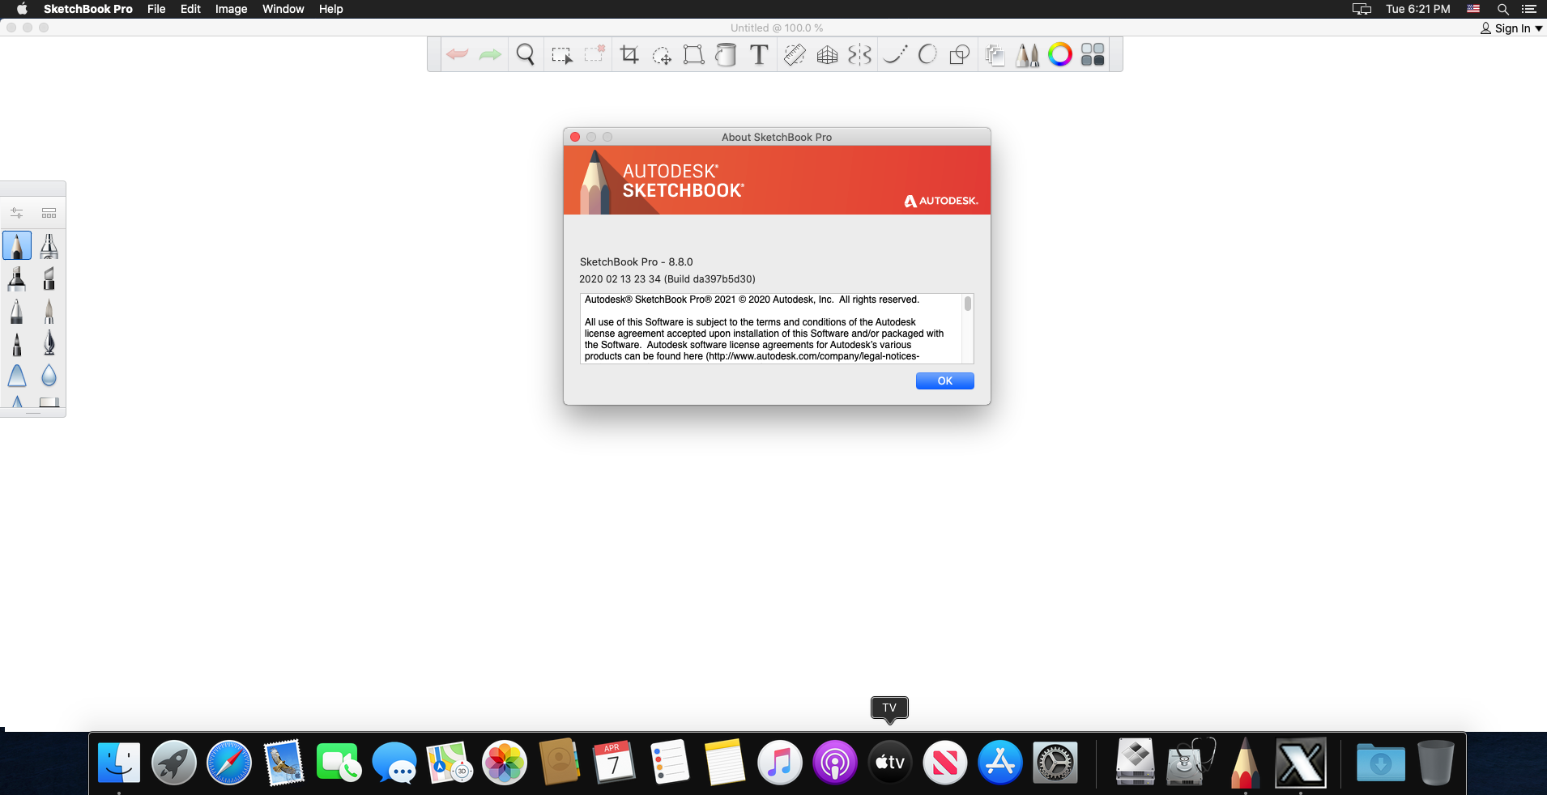Click the Deselect icon in the toolbar
This screenshot has height=795, width=1547.
point(595,54)
